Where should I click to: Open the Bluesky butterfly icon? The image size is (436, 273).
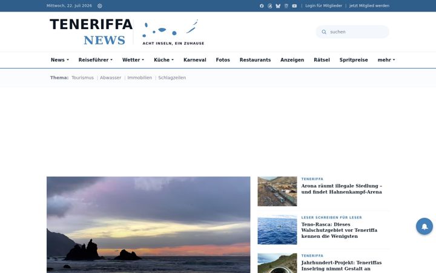click(278, 6)
